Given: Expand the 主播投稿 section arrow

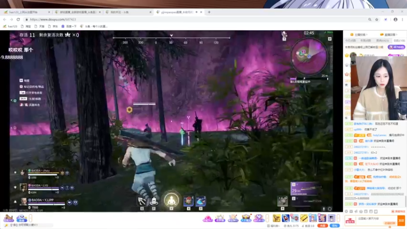Looking at the screenshot, I should pos(367,35).
